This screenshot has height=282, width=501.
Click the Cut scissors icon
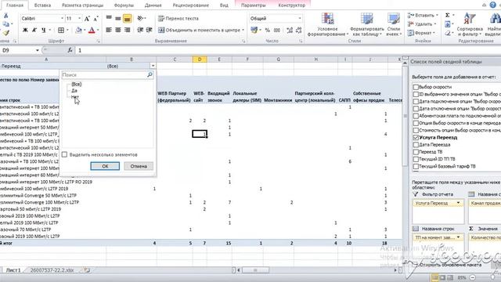(5, 16)
